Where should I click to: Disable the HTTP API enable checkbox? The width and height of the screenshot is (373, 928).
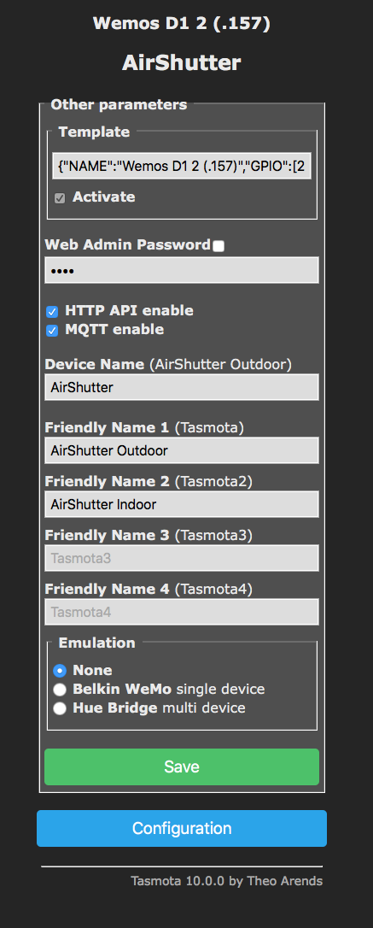point(52,311)
